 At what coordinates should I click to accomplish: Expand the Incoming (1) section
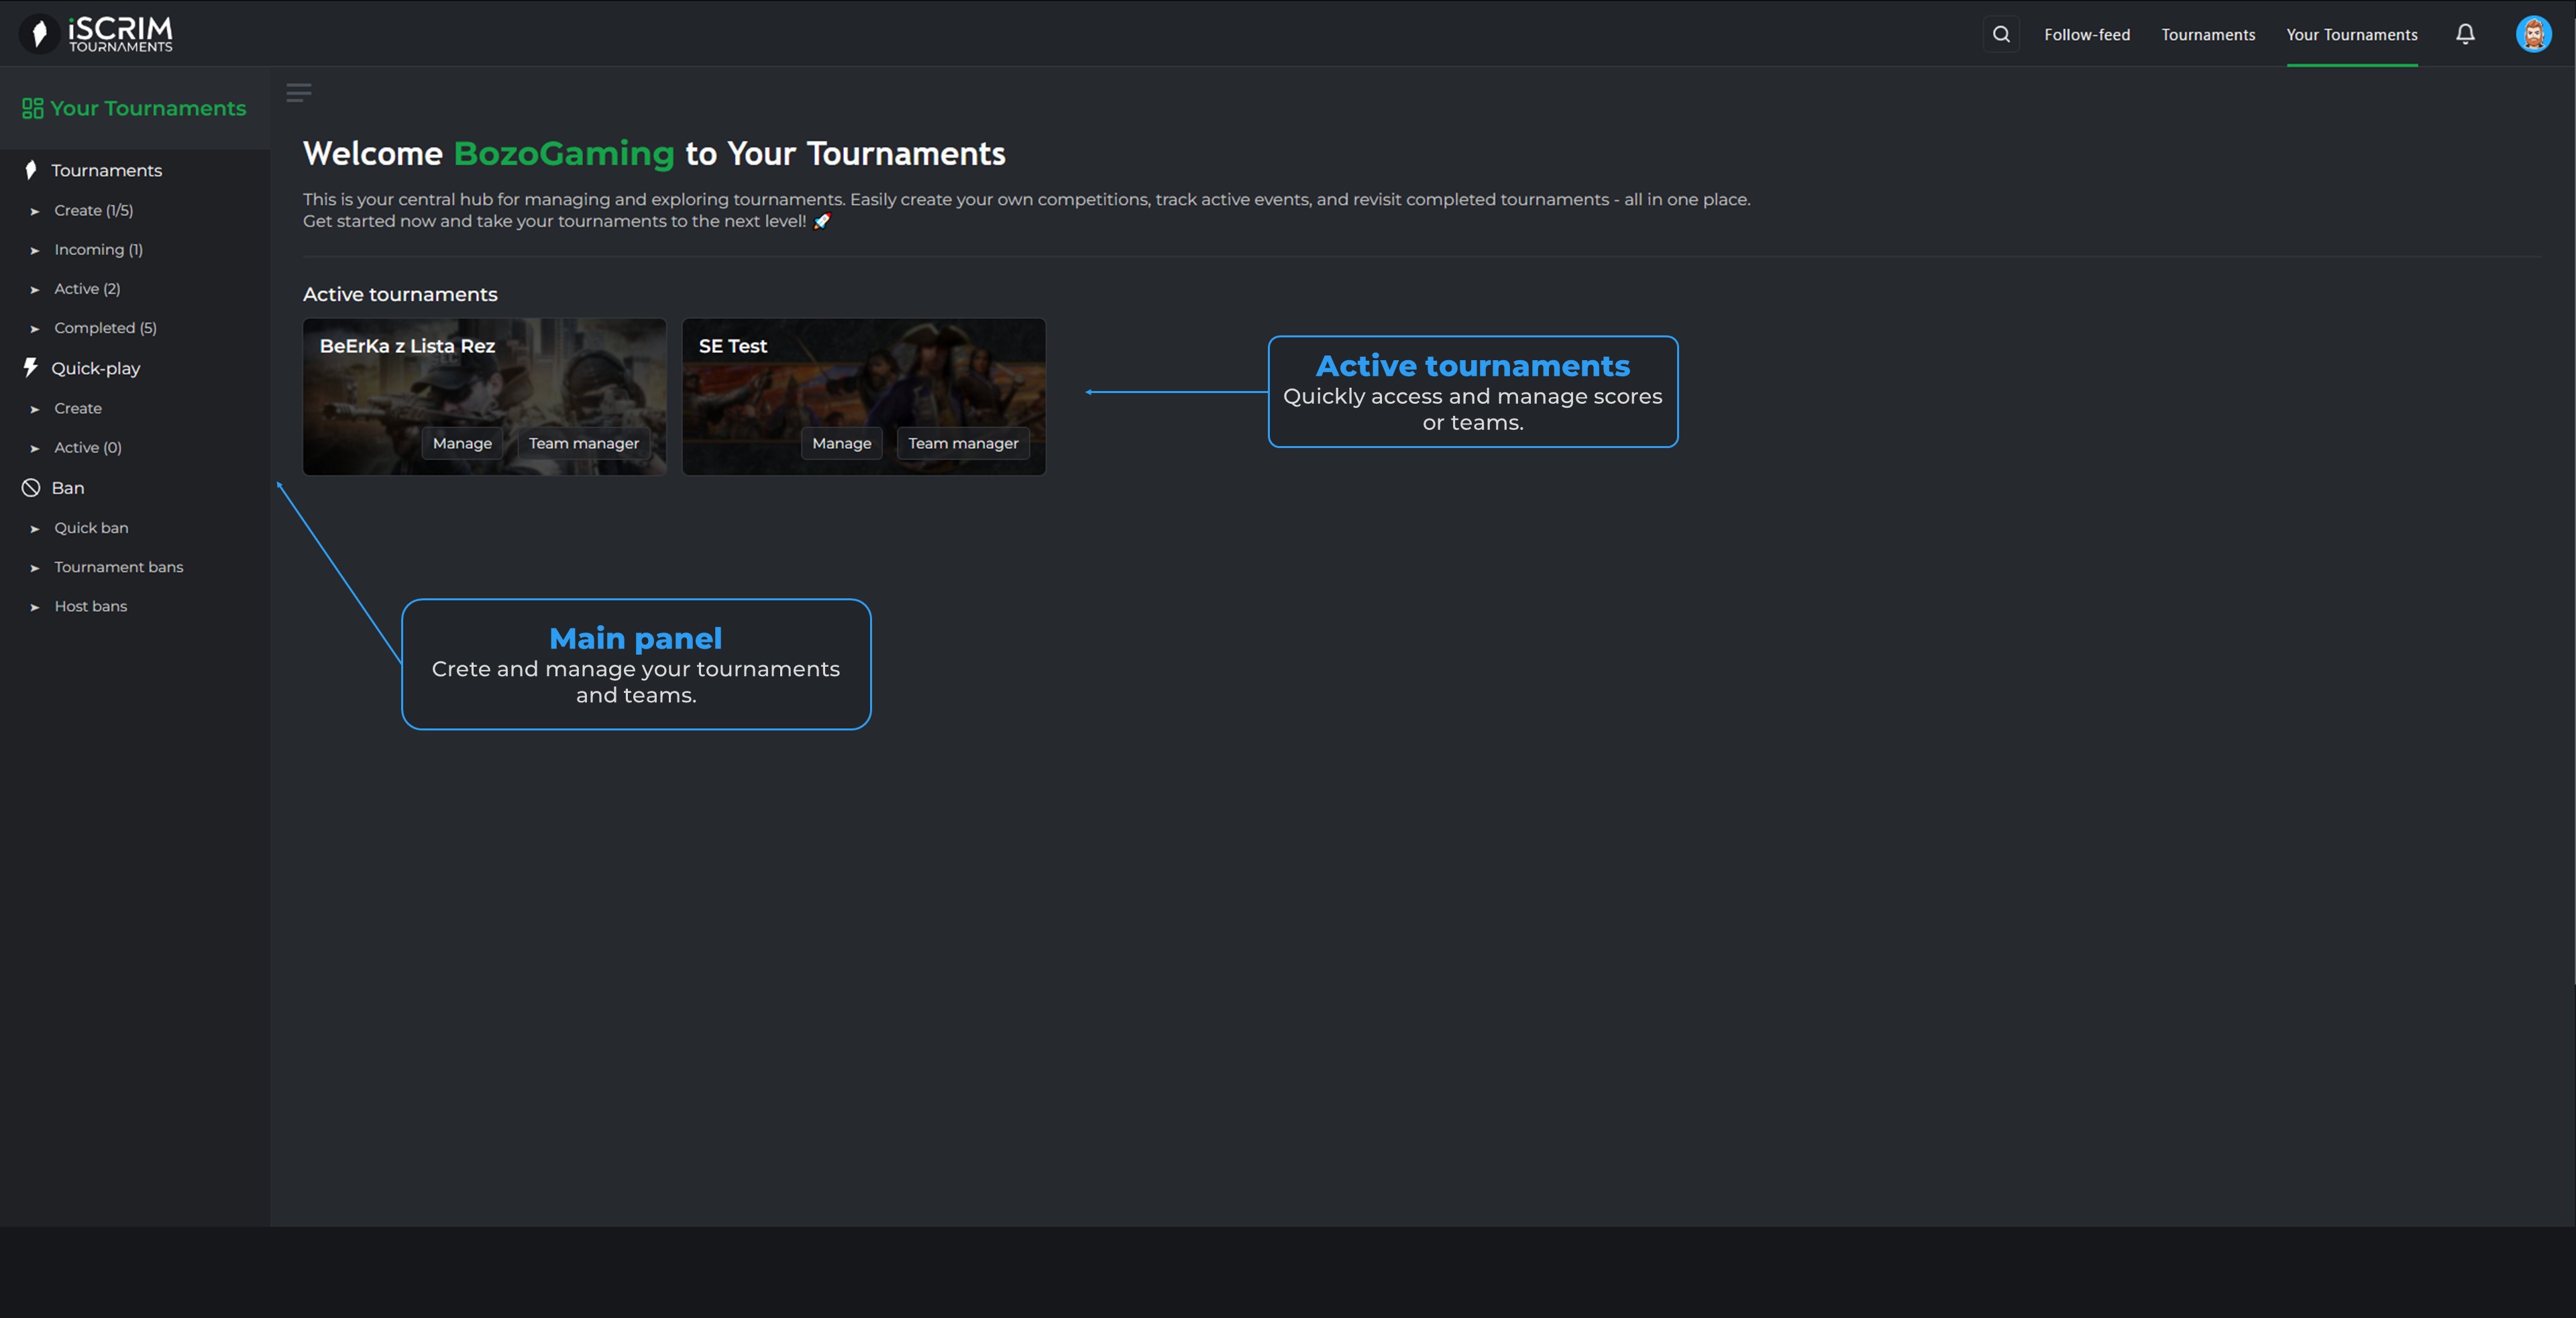click(x=97, y=249)
